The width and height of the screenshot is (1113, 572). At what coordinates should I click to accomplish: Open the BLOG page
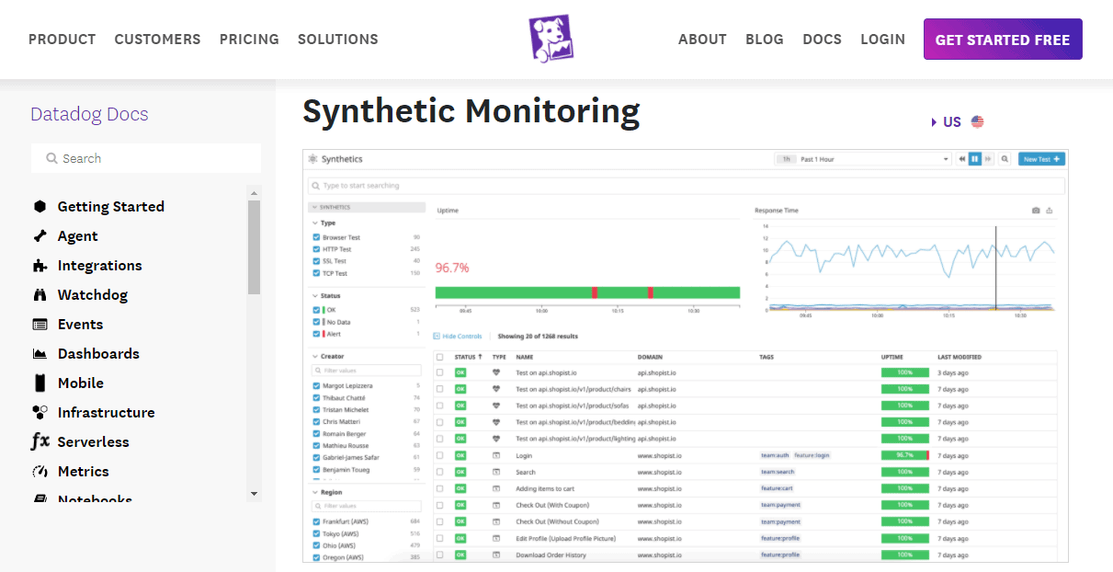765,40
